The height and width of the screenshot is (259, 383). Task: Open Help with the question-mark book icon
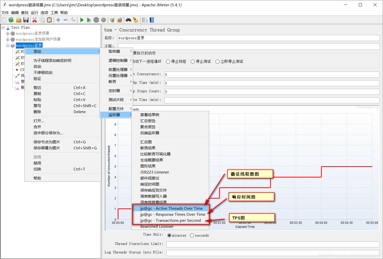(x=152, y=20)
